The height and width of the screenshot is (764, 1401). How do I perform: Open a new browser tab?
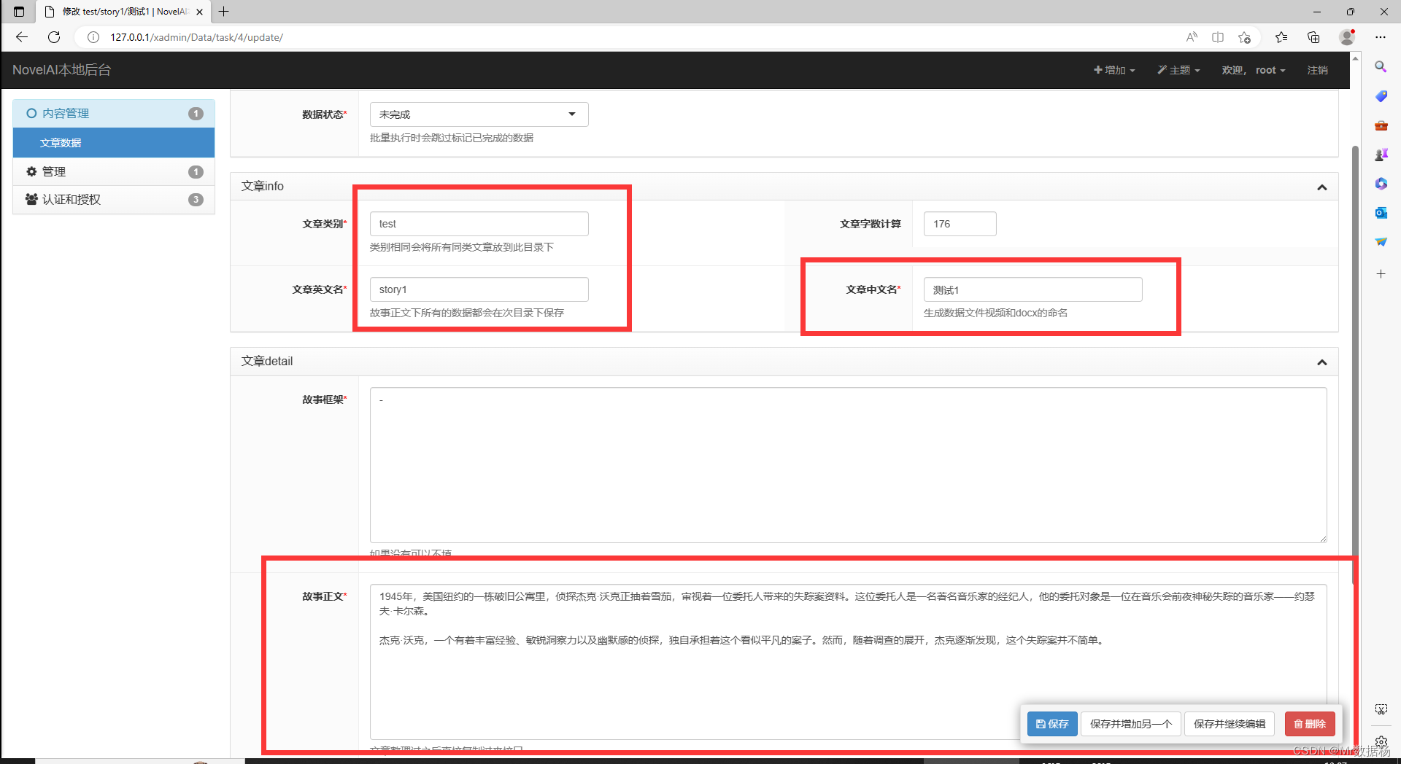pos(224,12)
